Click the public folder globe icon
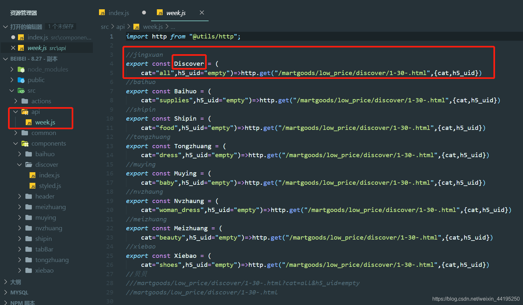 [21, 80]
